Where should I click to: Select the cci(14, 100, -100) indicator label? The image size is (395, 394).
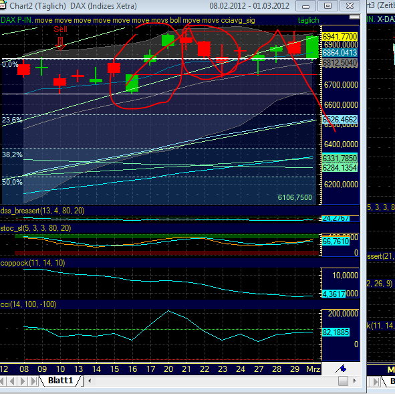[x=29, y=304]
